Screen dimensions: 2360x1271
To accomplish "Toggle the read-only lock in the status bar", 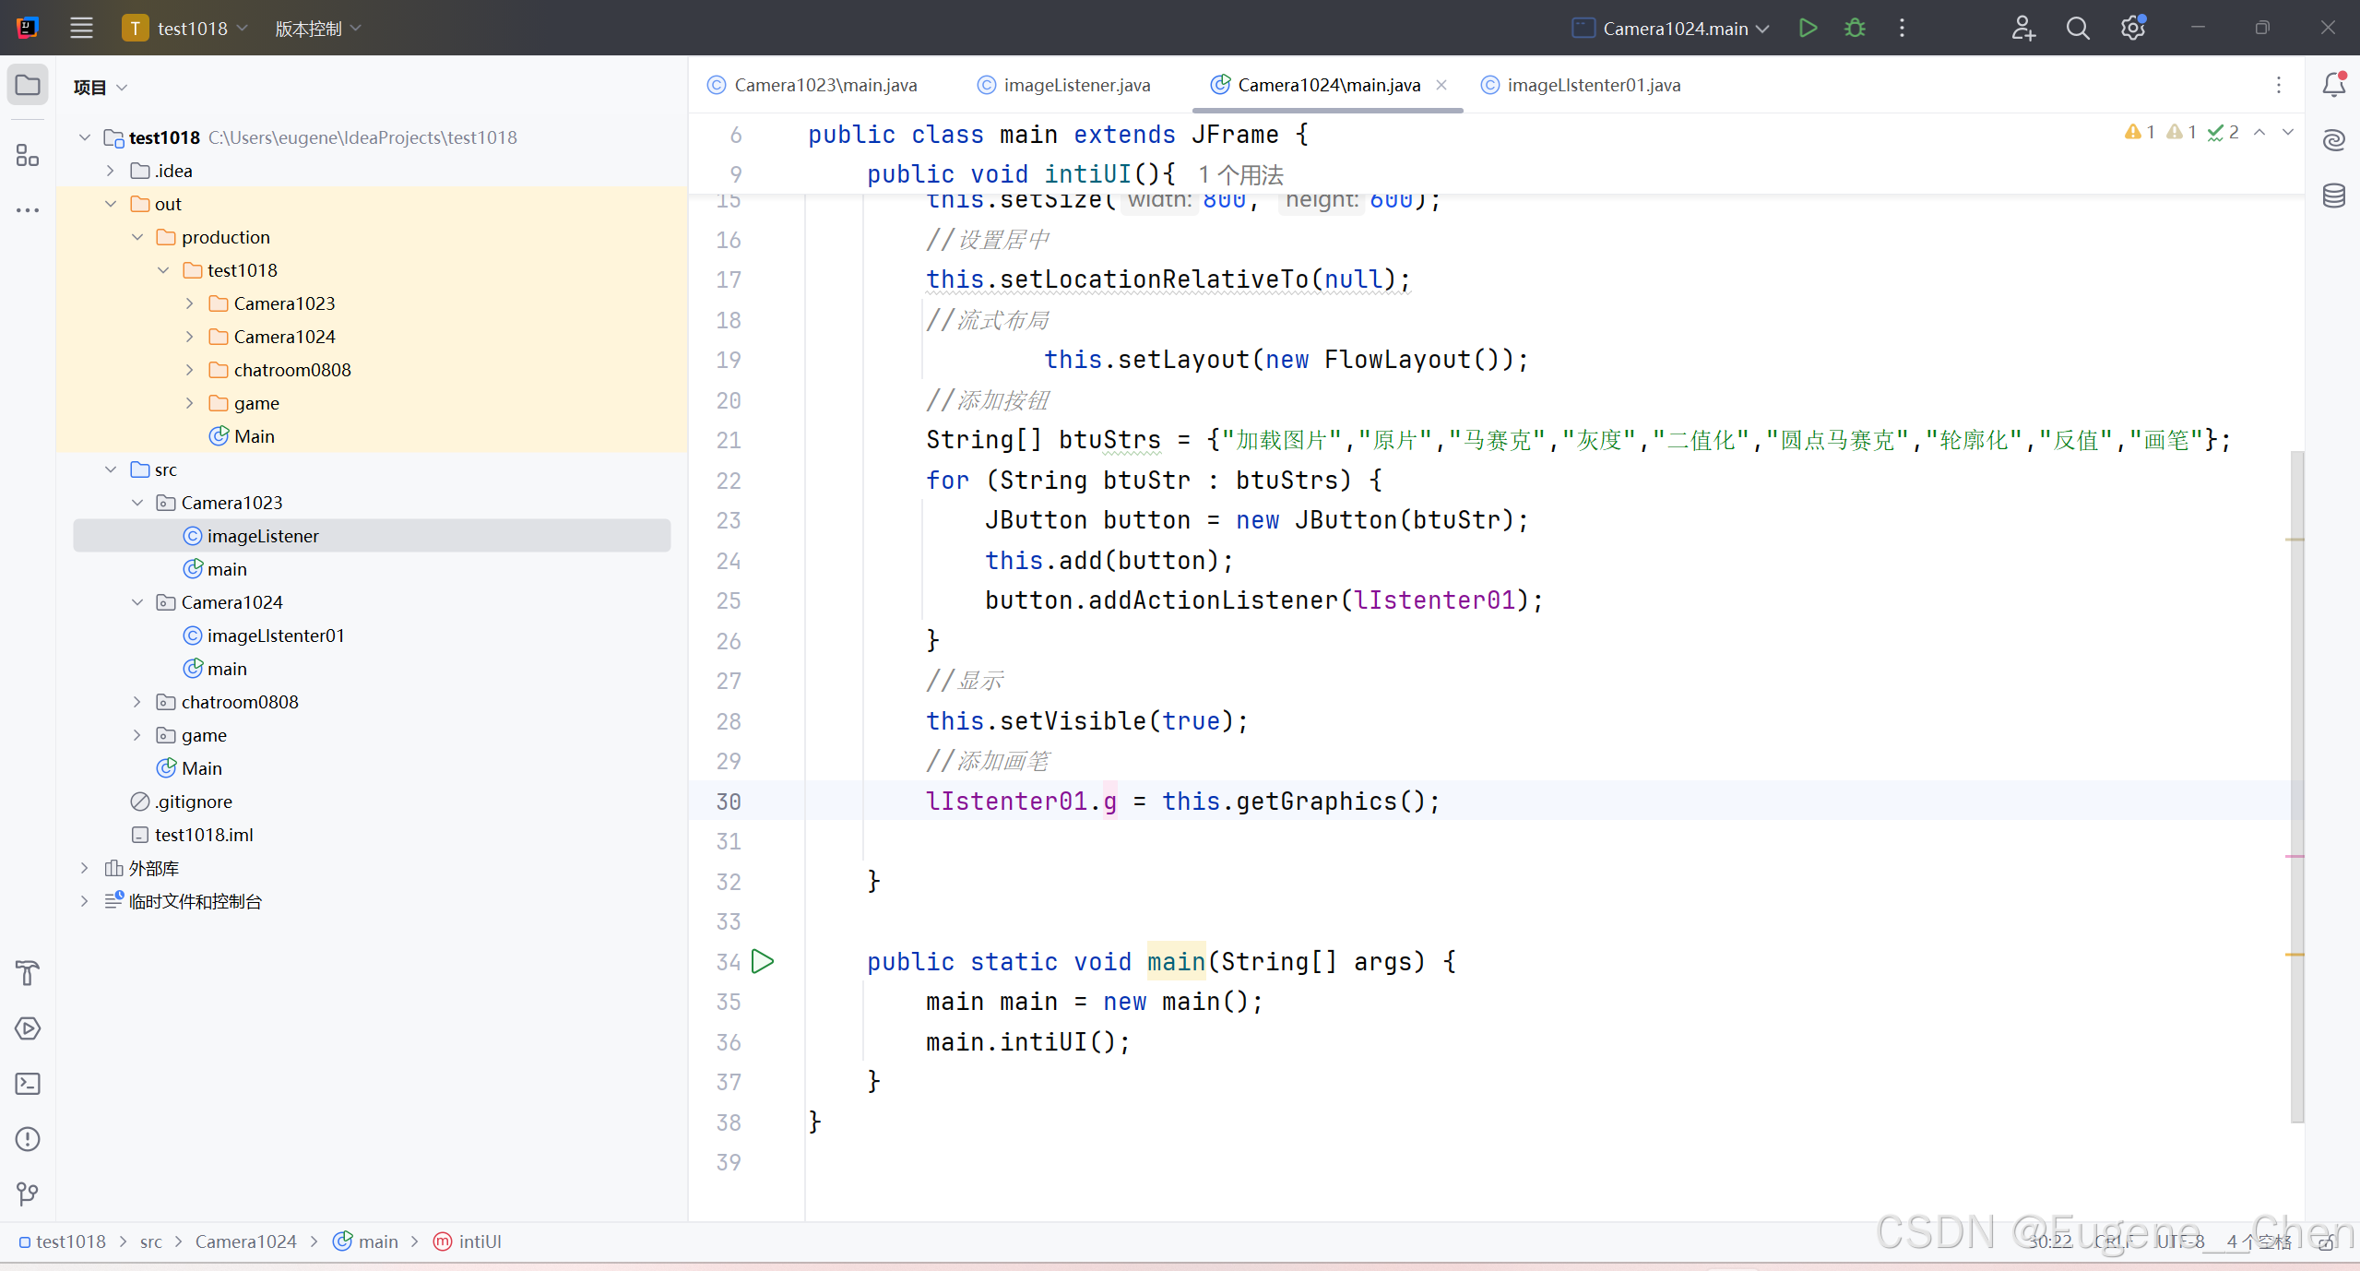I will pos(2326,1242).
